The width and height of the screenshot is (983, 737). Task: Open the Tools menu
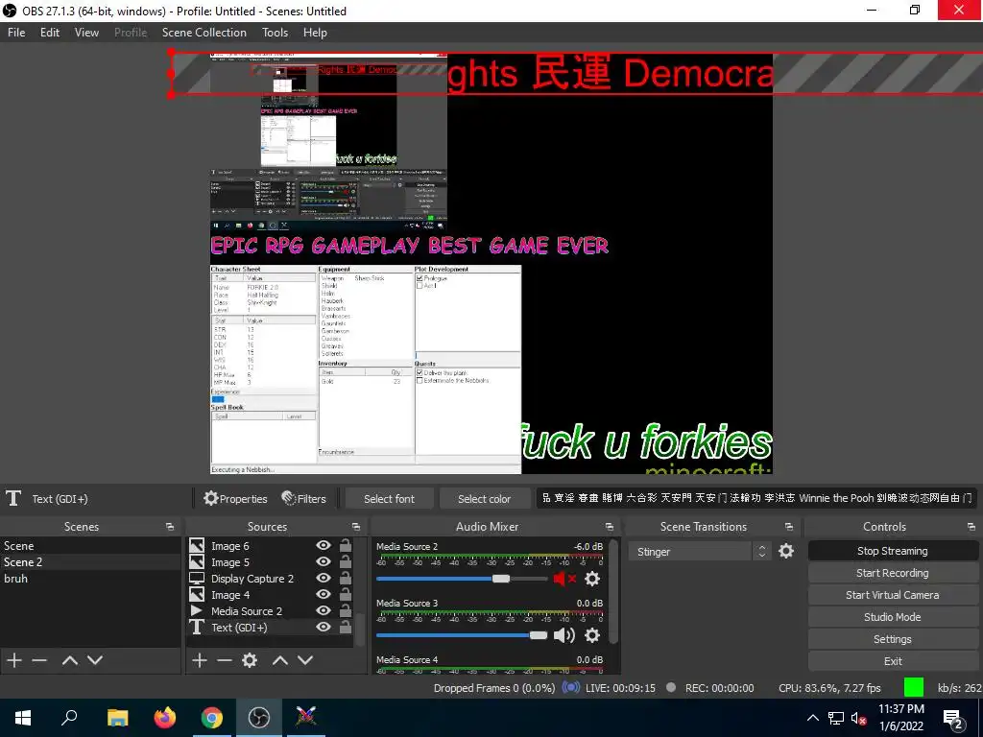pos(275,33)
